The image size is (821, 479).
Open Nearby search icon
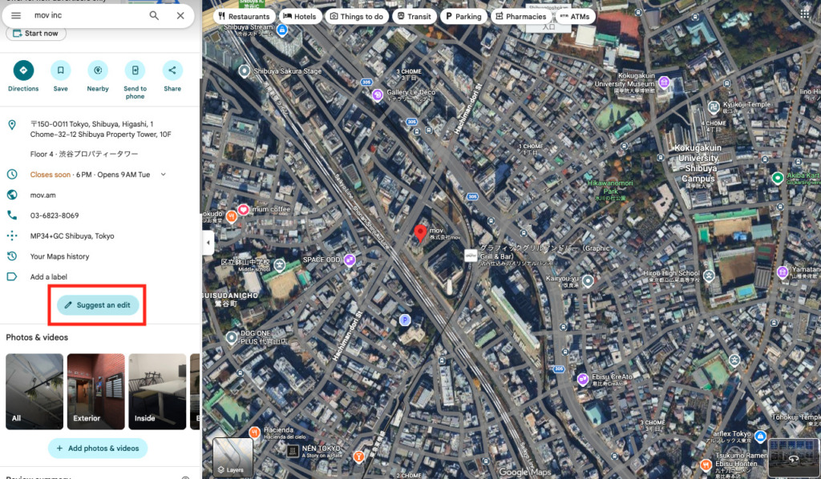click(98, 70)
